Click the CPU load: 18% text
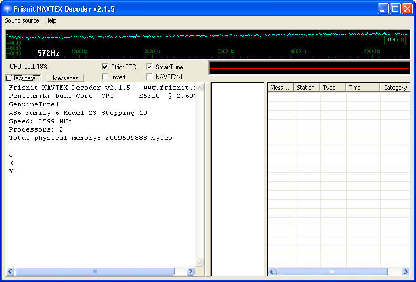 click(x=29, y=67)
